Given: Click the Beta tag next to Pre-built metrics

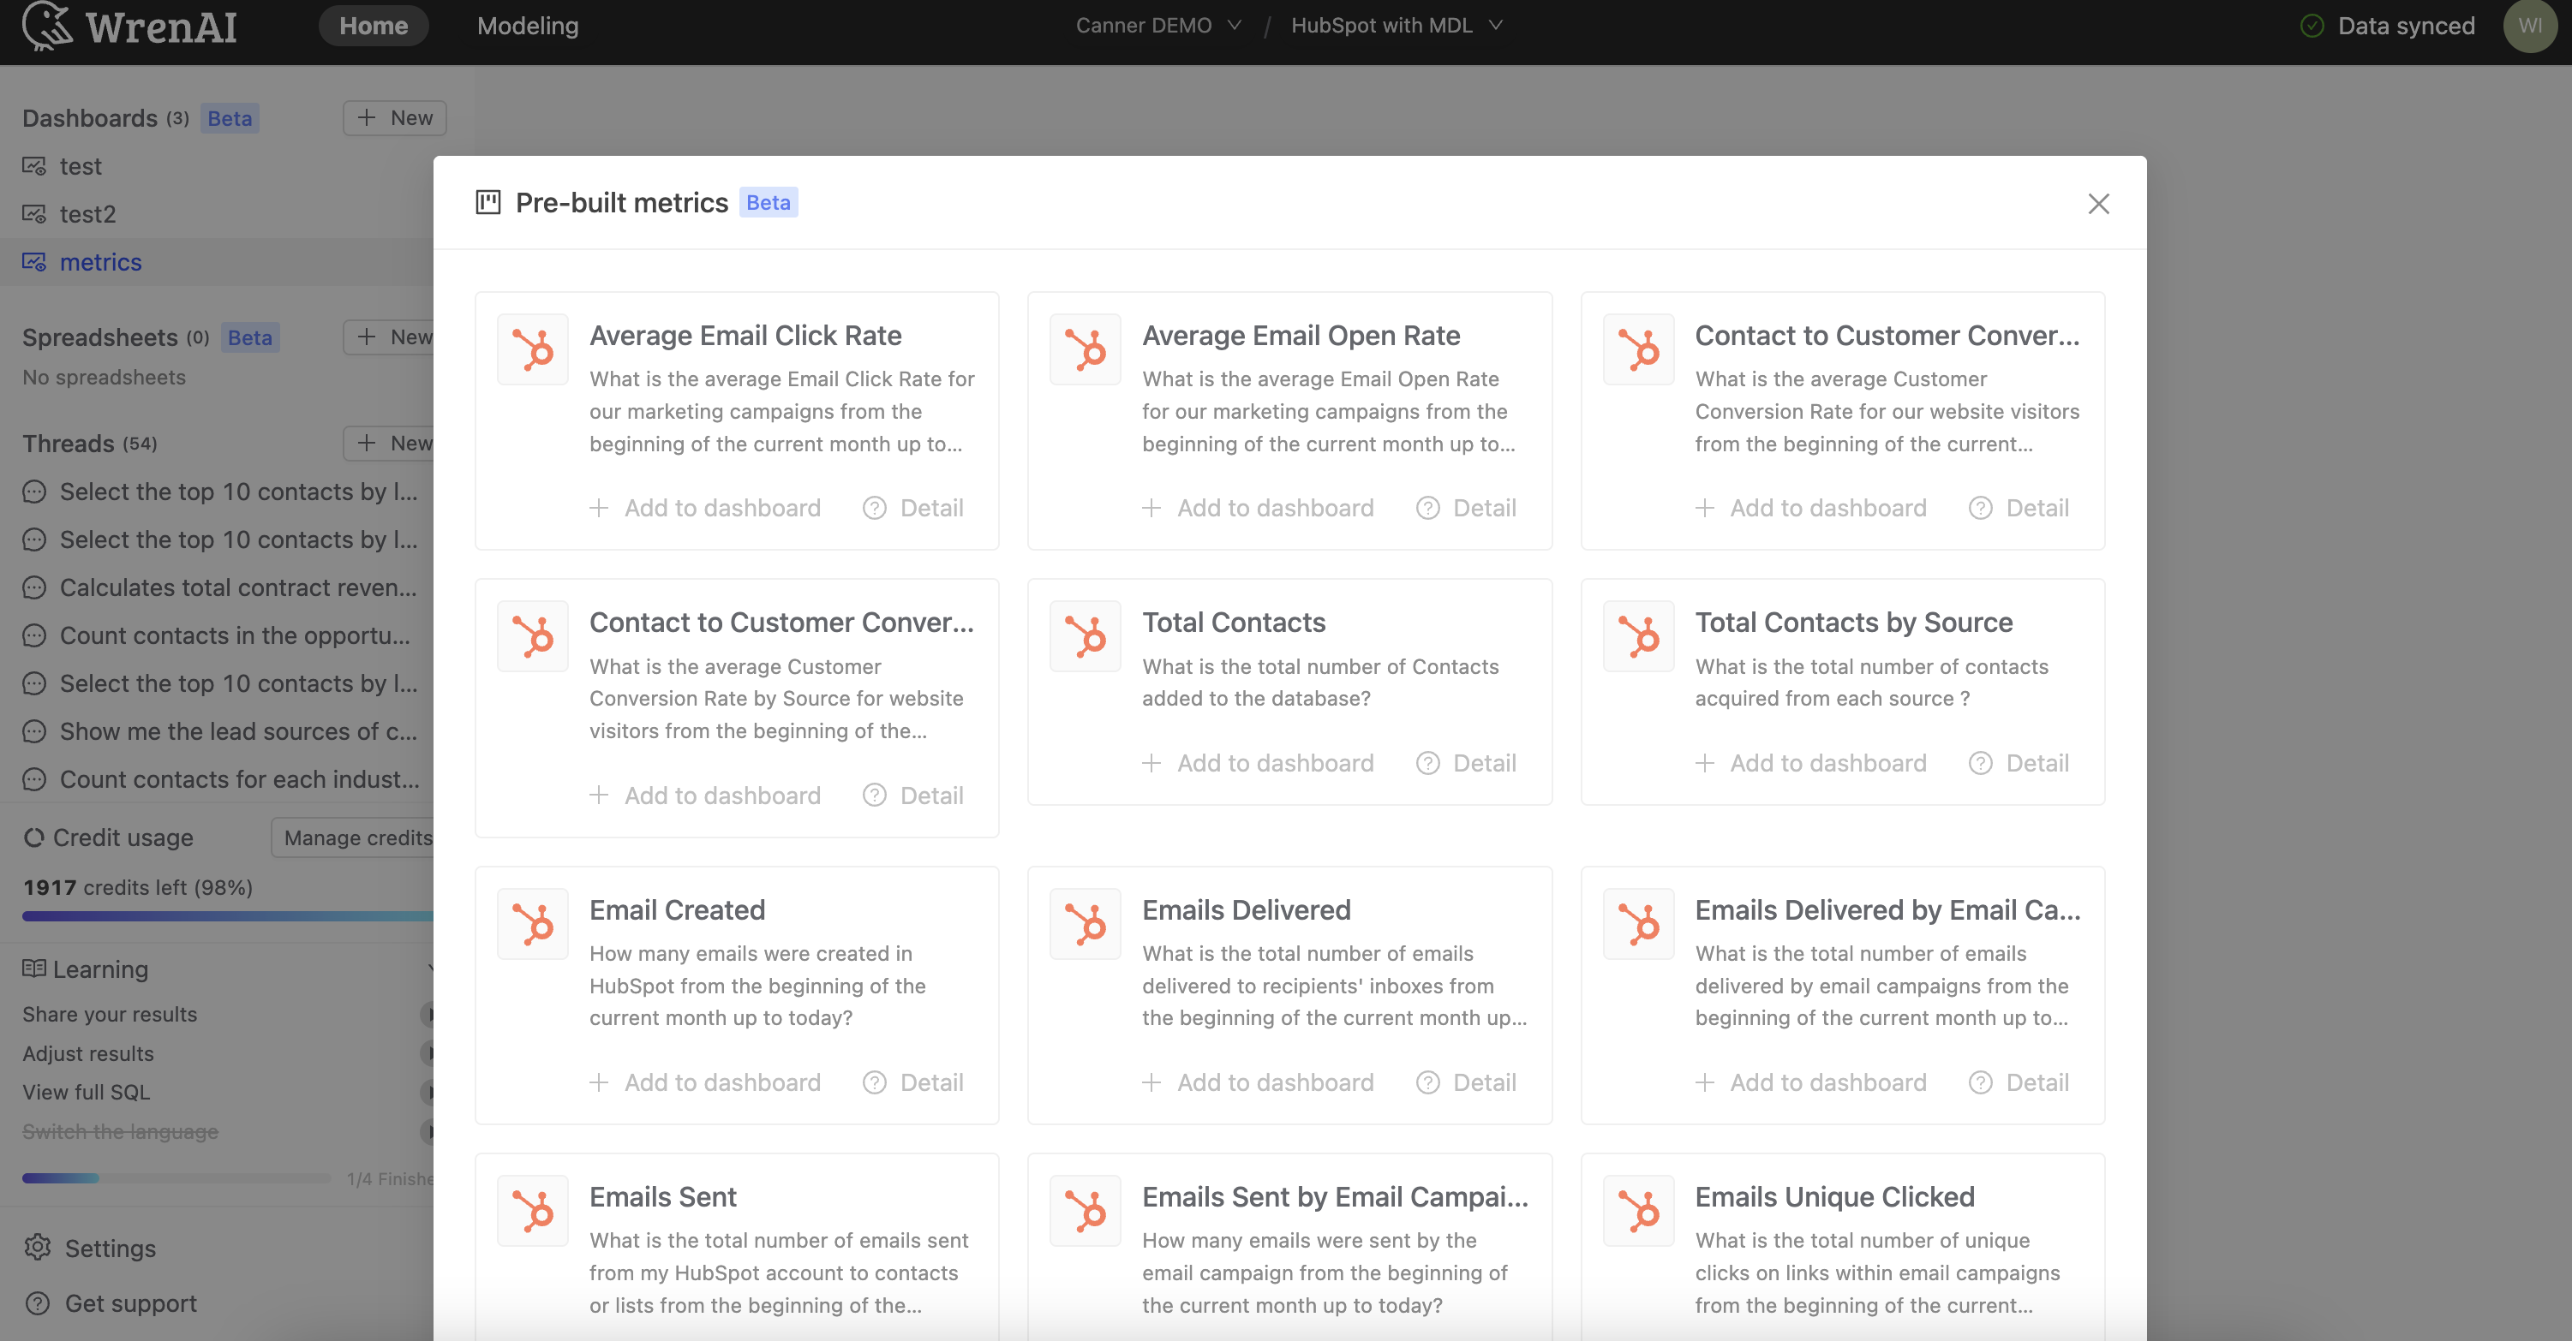Looking at the screenshot, I should point(768,203).
